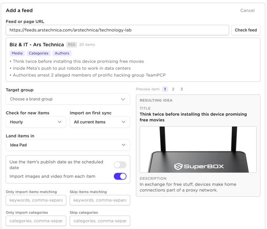Click the chevron on Land items in dropdown

[124, 145]
